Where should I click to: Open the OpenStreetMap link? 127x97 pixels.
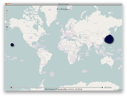(62, 89)
